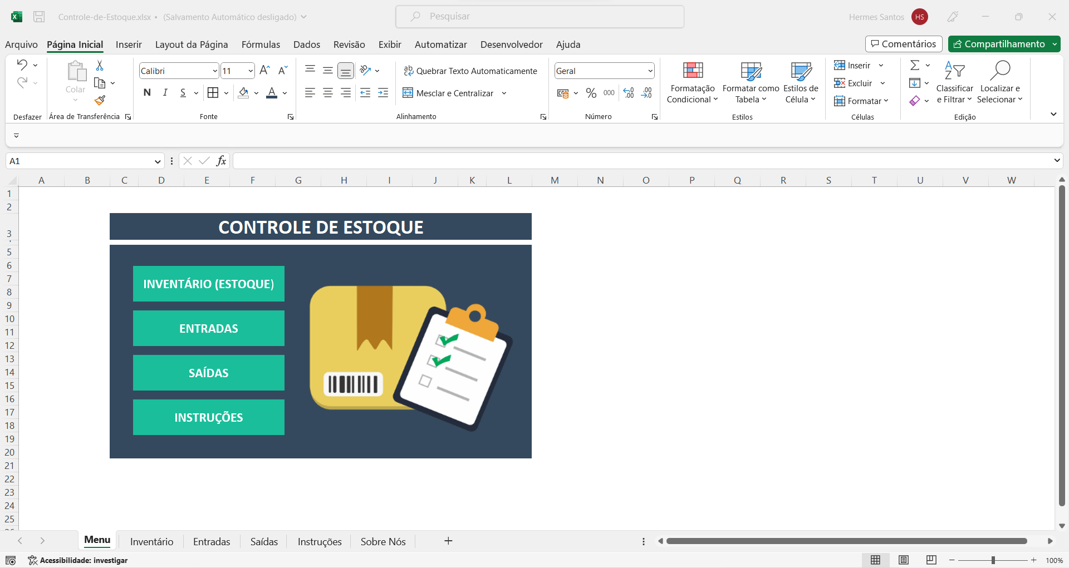1069x568 pixels.
Task: Click the INSTRUÇÕES green button
Action: pos(209,417)
